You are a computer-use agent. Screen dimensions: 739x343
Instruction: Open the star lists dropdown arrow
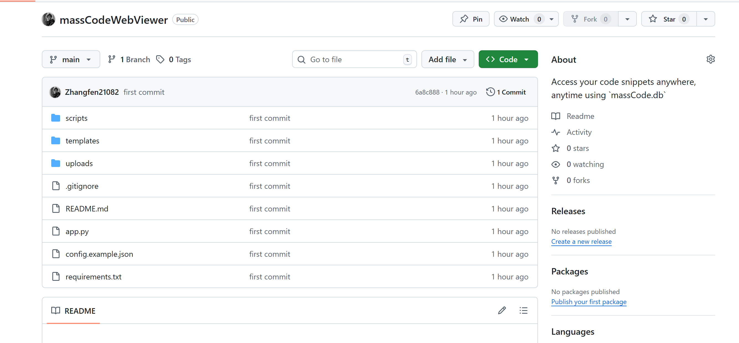click(705, 19)
